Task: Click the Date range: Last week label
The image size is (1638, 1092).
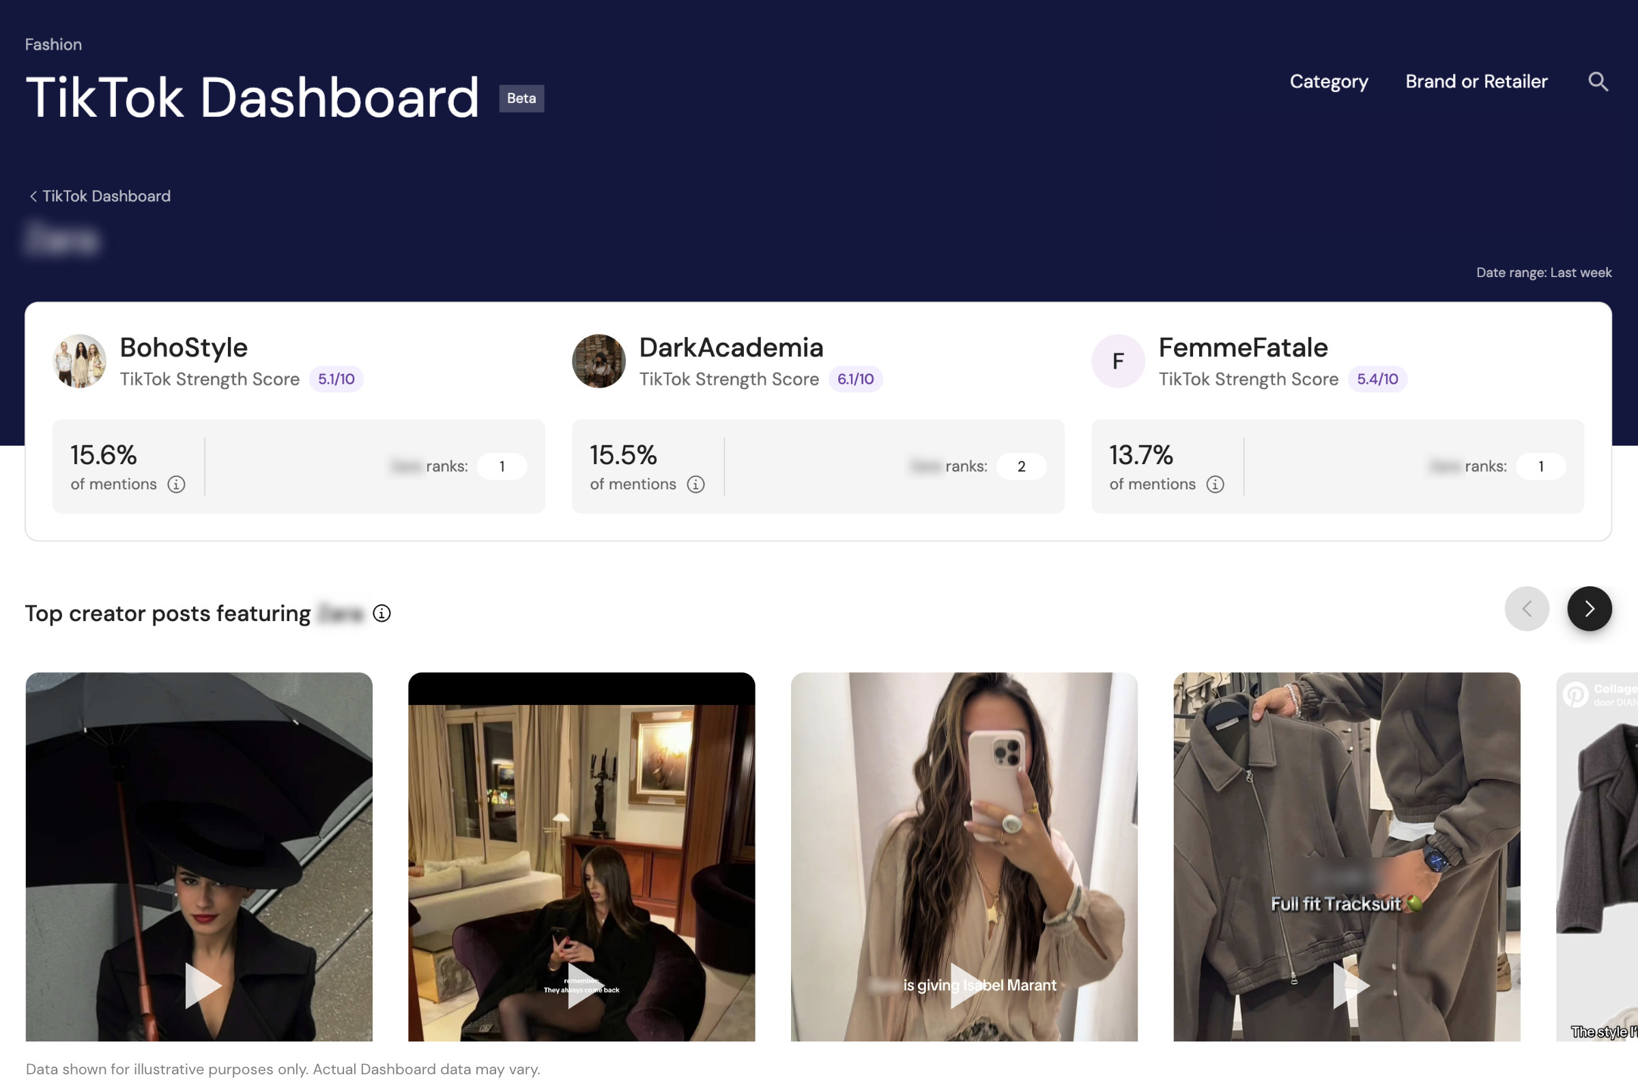Action: pyautogui.click(x=1544, y=272)
